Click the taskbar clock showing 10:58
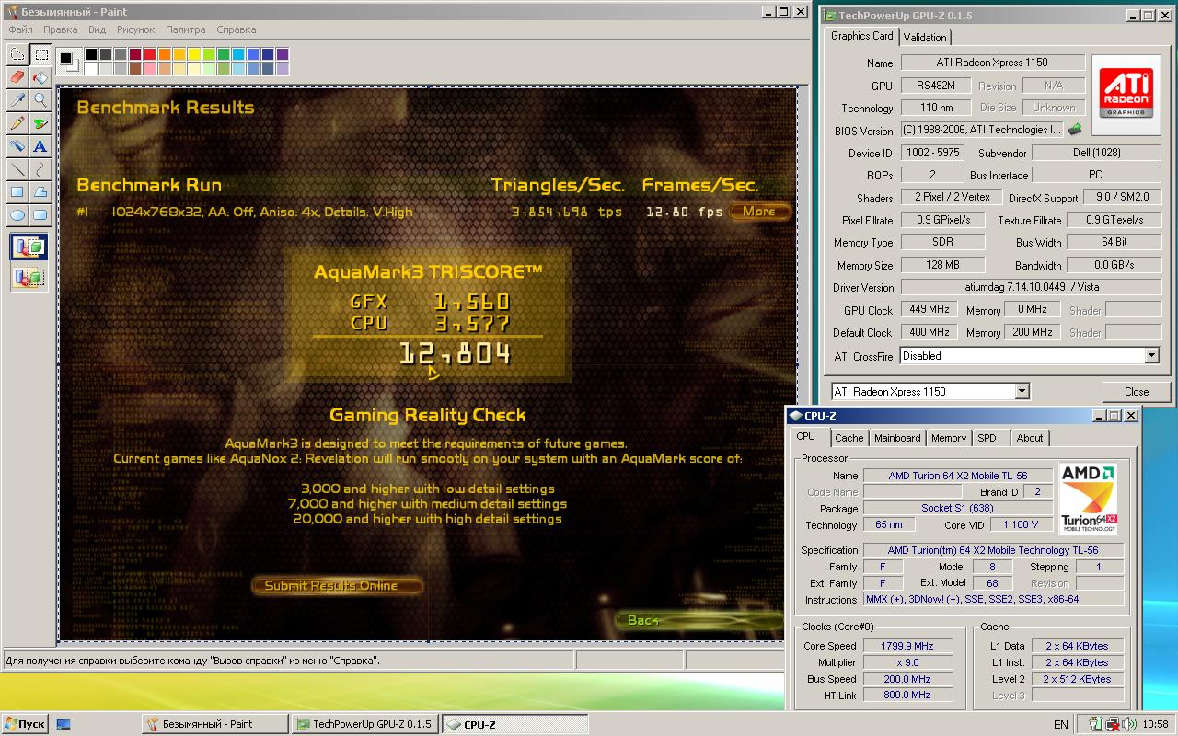The height and width of the screenshot is (736, 1178). [x=1155, y=724]
